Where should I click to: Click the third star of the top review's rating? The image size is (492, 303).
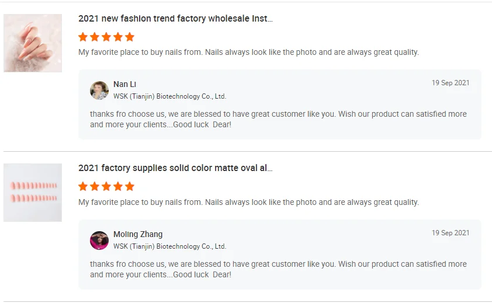(106, 37)
